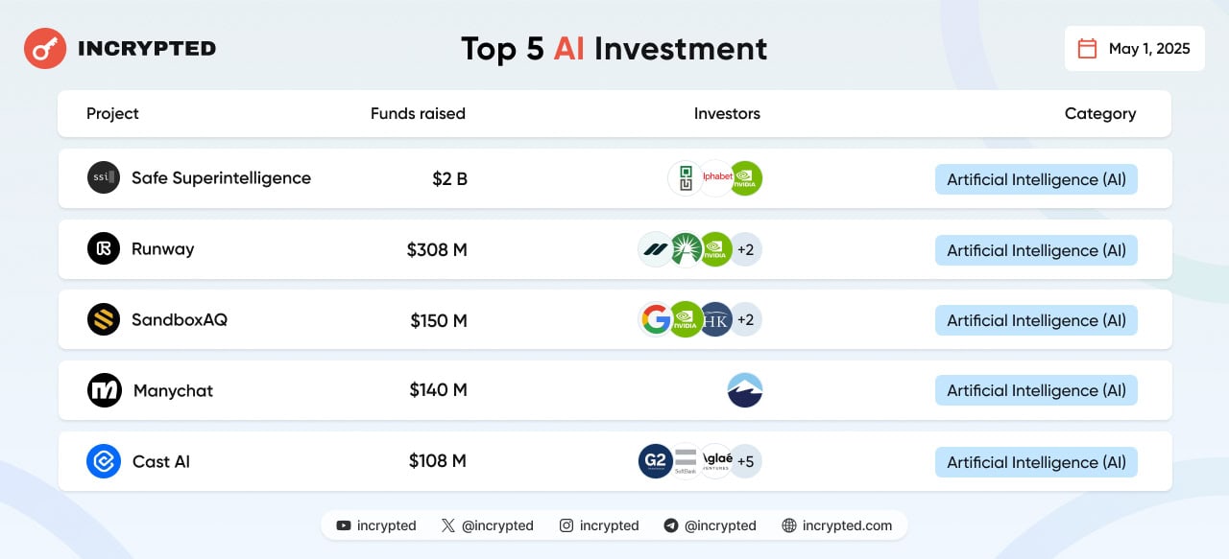Image resolution: width=1229 pixels, height=559 pixels.
Task: Open the incrypted.com website link
Action: [836, 525]
